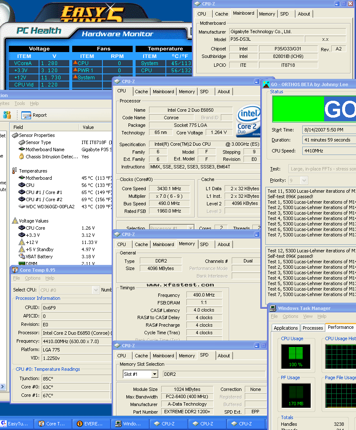The image size is (356, 430).
Task: Click the Sensor Type chip icon
Action: pos(22,142)
